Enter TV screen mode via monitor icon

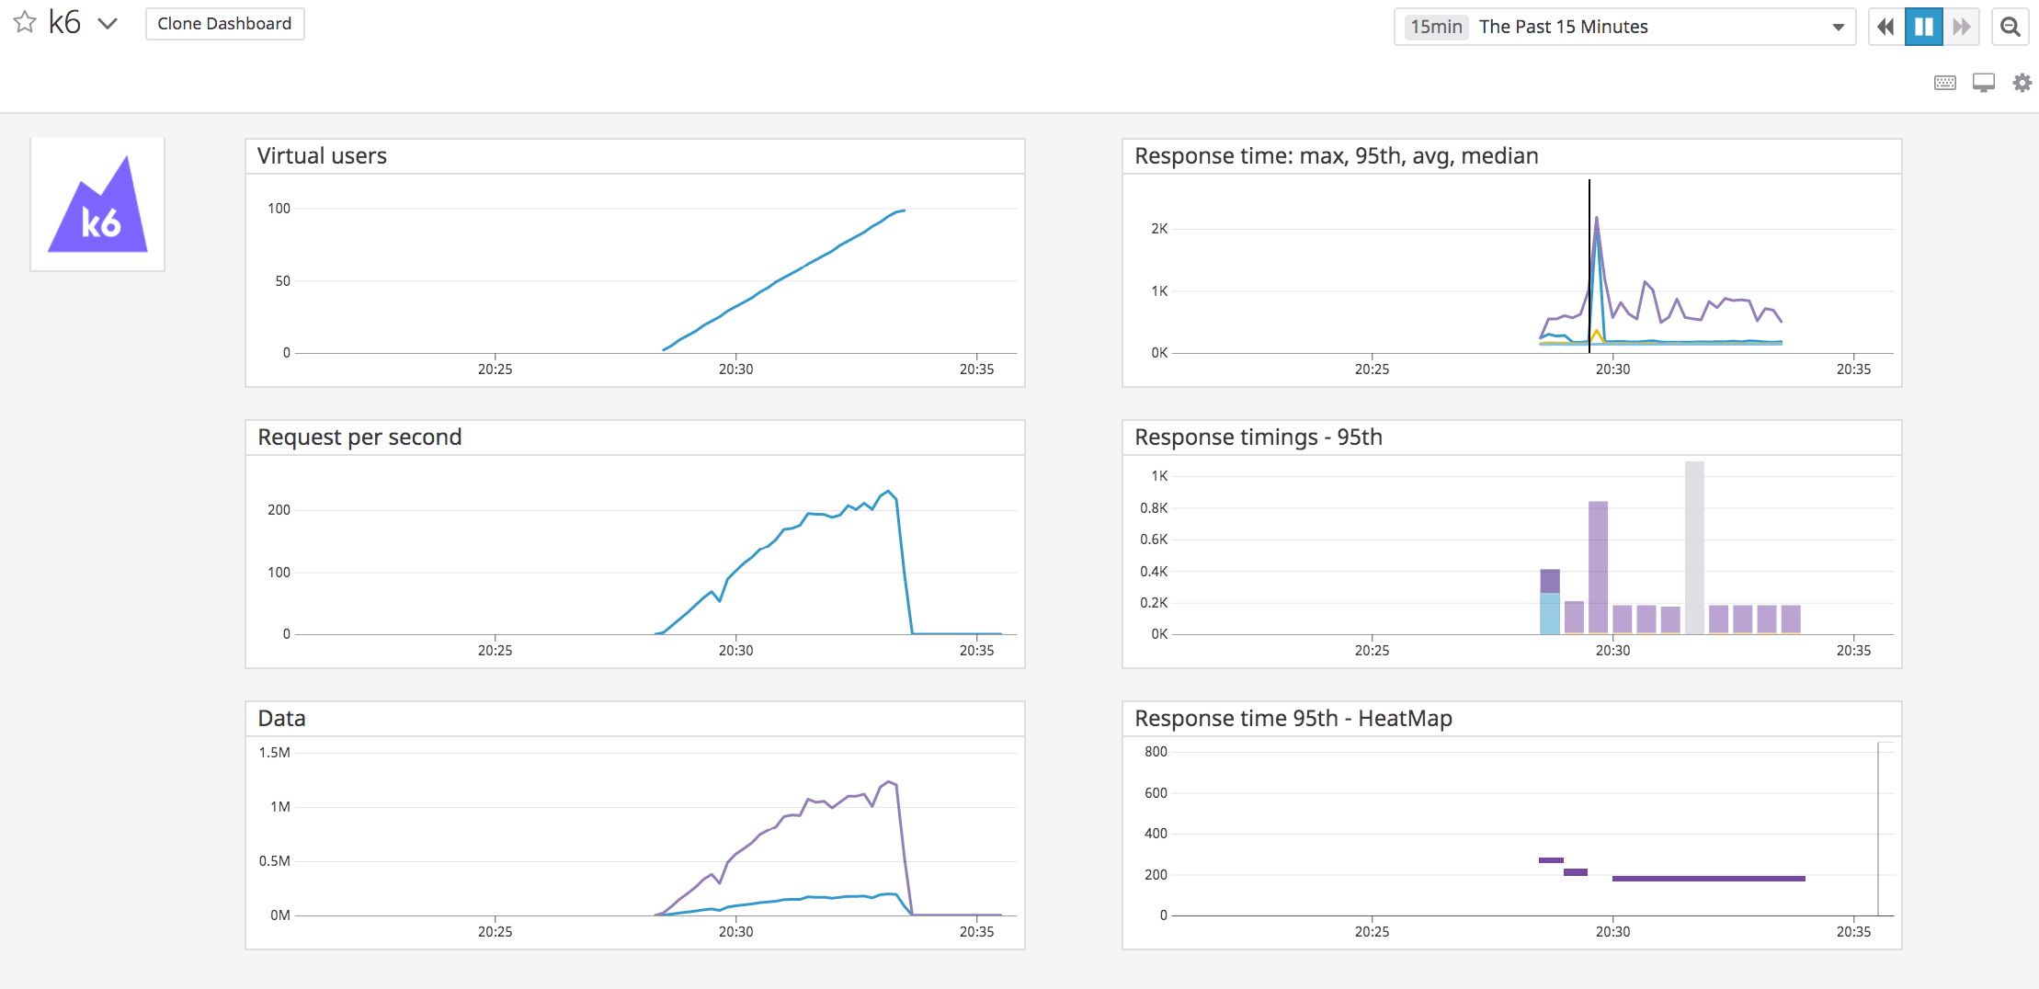pyautogui.click(x=1985, y=82)
